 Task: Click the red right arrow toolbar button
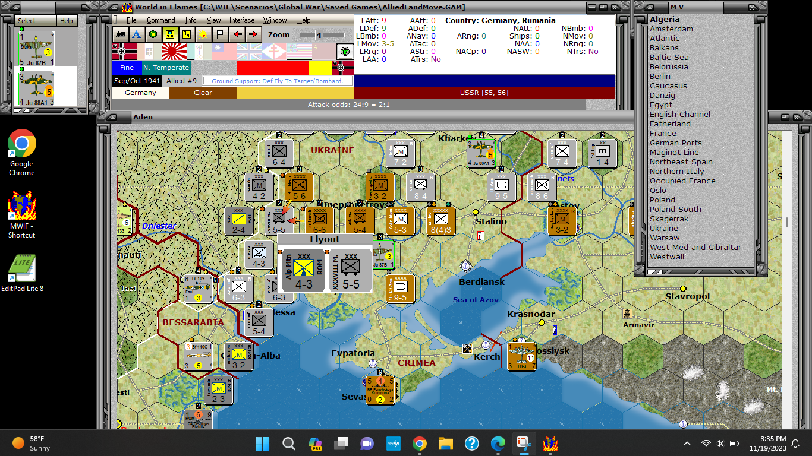[253, 34]
